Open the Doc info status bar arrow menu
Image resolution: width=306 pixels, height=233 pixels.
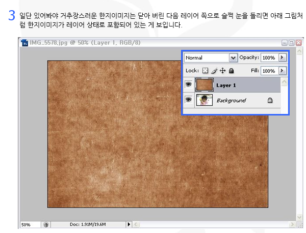coord(129,224)
